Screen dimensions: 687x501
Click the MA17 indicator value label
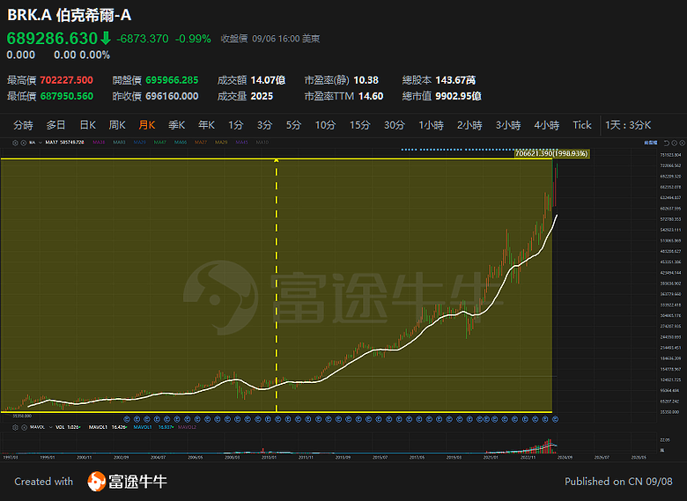point(64,143)
